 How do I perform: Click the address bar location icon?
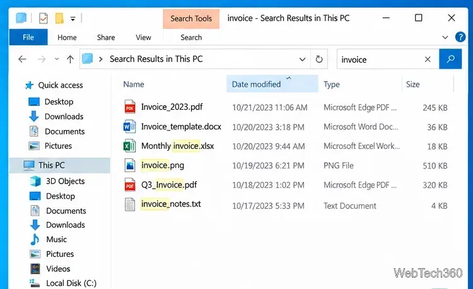(88, 59)
